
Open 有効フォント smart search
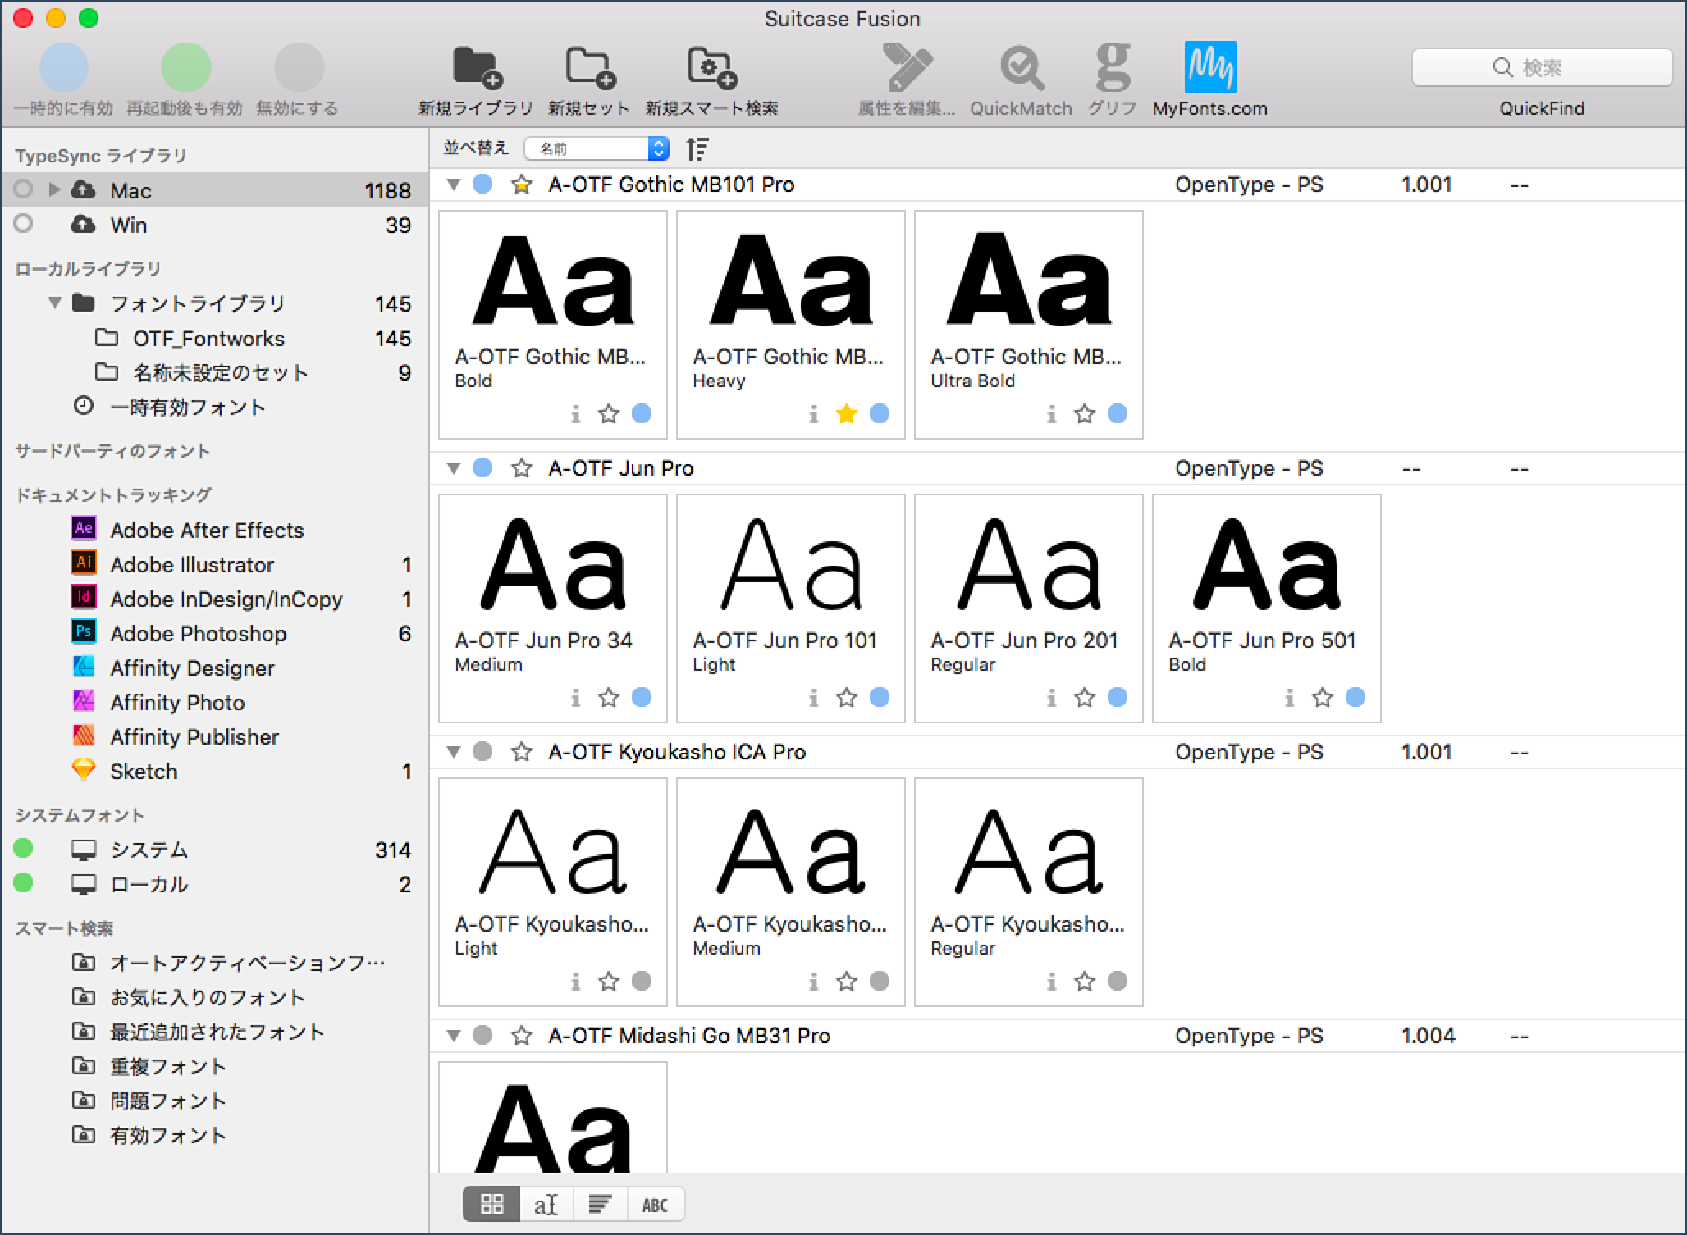(x=213, y=1135)
